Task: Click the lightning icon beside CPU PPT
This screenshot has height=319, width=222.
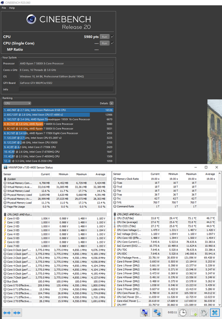Action: click(115, 305)
